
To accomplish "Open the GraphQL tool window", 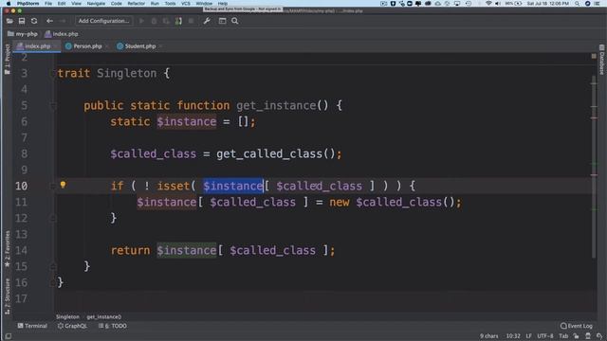I will point(72,326).
